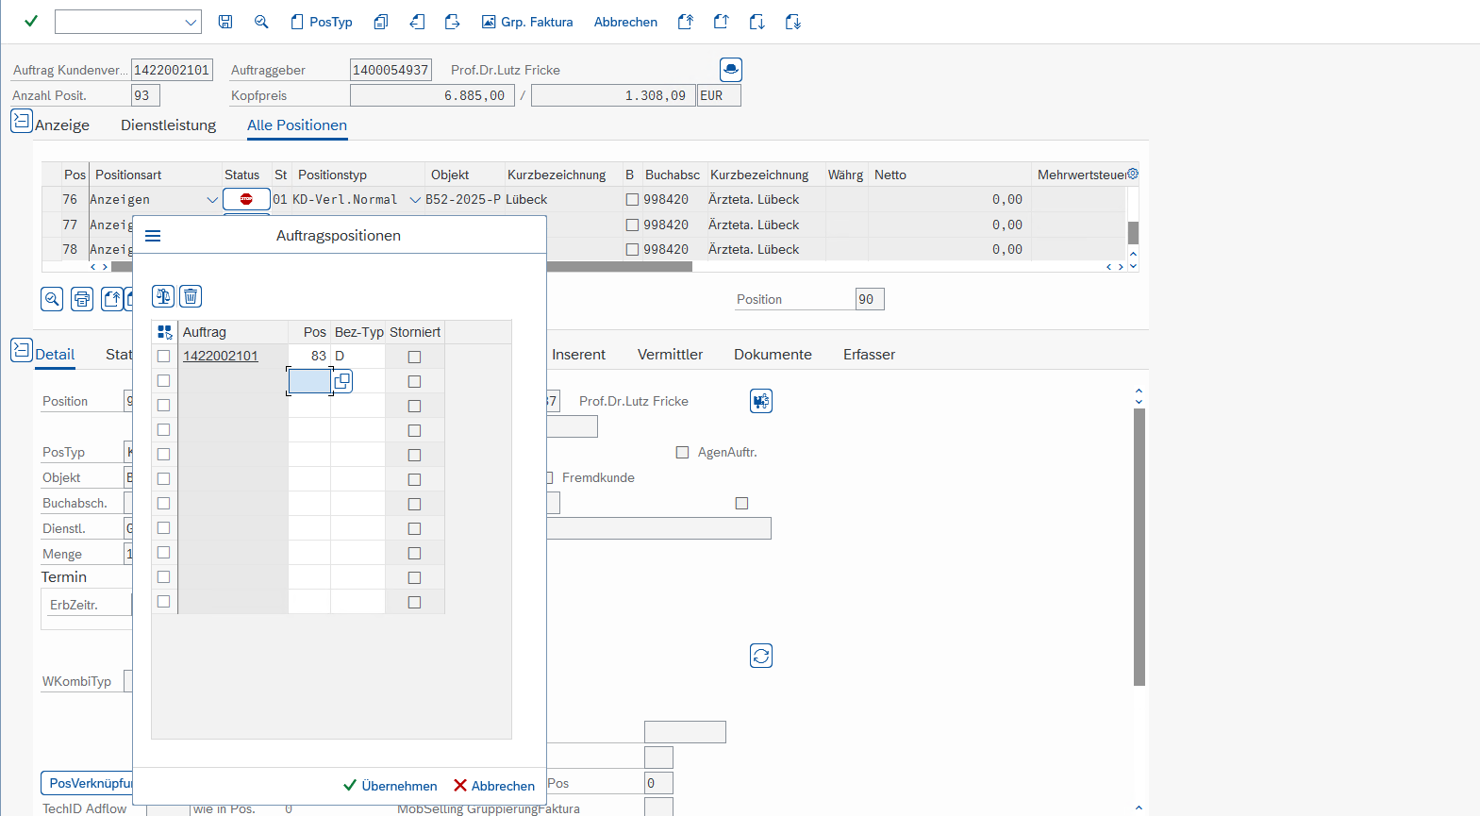
Task: Click the details magnifier icon below position table
Action: [x=52, y=299]
